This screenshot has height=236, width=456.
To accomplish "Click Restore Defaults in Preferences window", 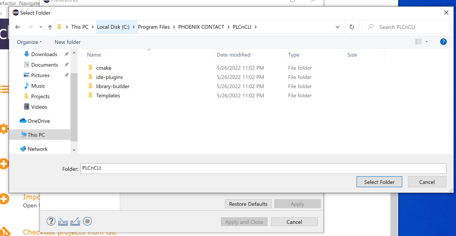I will [248, 204].
